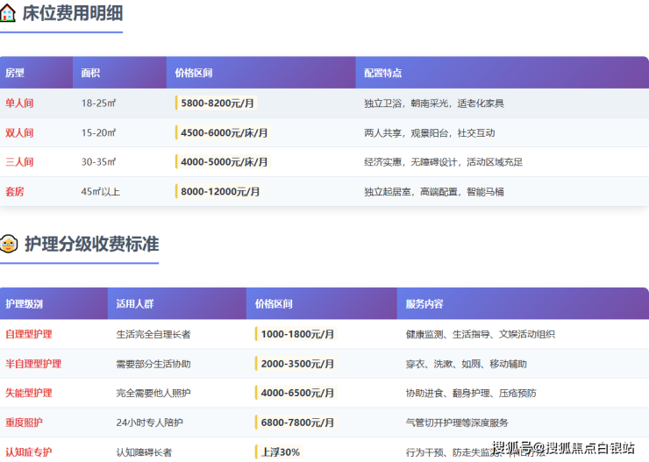Select the 面积 column header

coord(90,73)
